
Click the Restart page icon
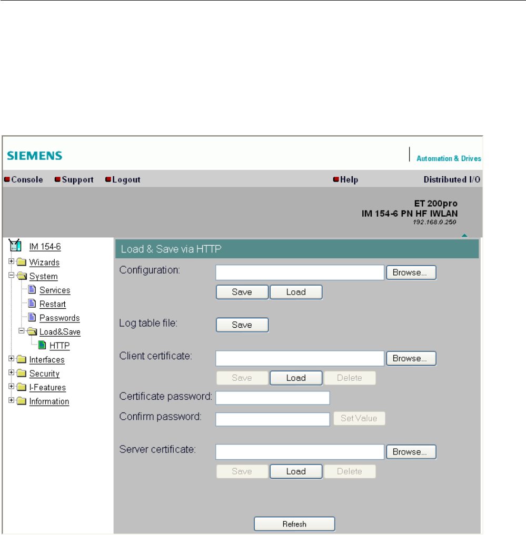(32, 303)
